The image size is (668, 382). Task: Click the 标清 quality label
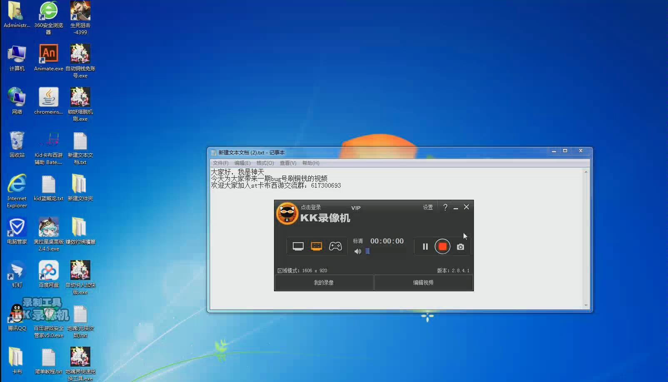pyautogui.click(x=358, y=241)
